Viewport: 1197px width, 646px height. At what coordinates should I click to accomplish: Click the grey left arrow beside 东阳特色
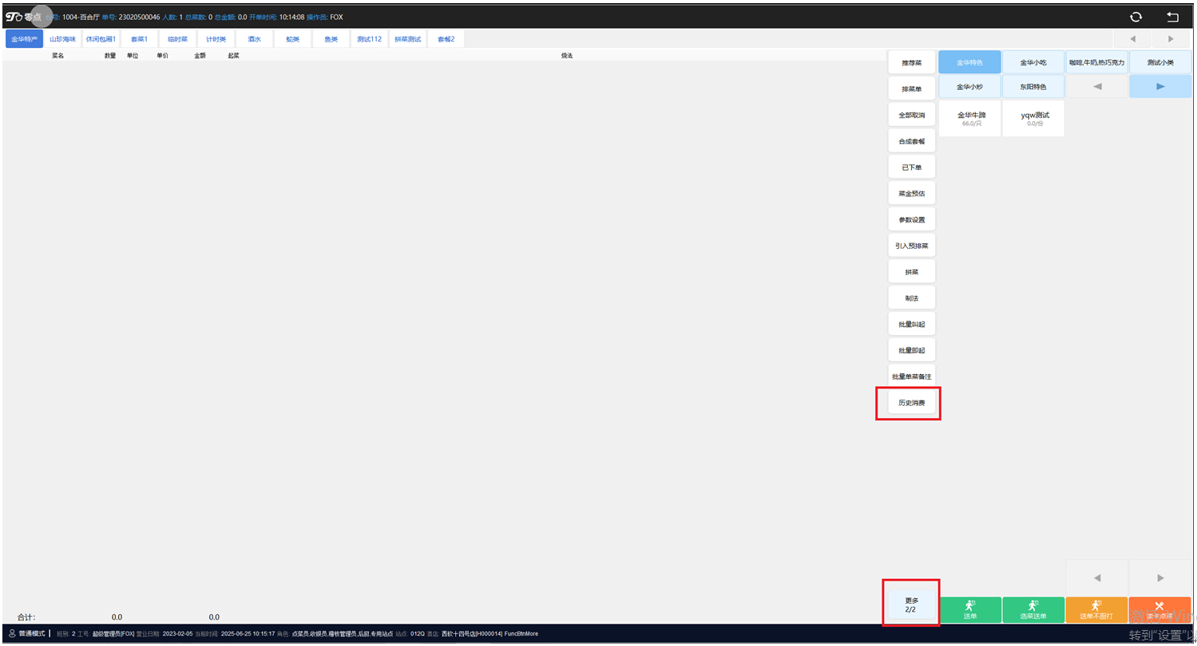coord(1097,86)
